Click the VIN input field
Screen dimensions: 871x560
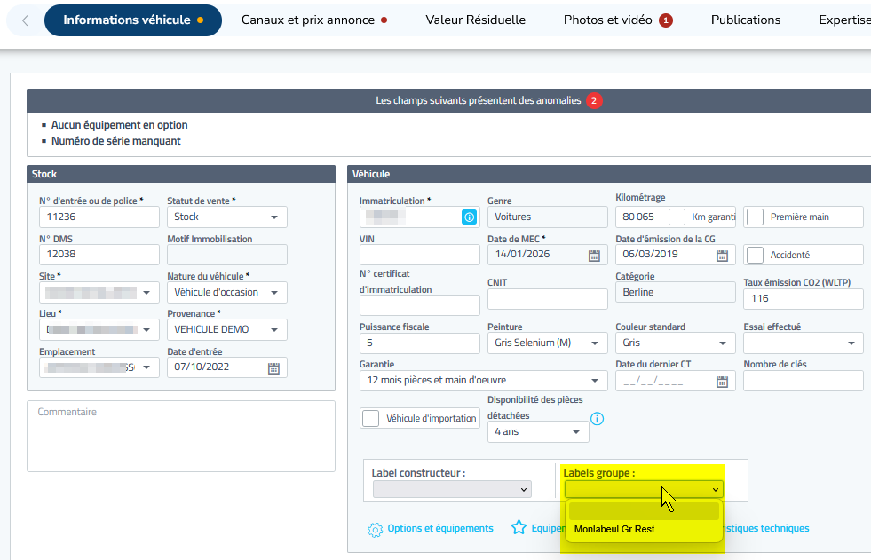tap(419, 255)
